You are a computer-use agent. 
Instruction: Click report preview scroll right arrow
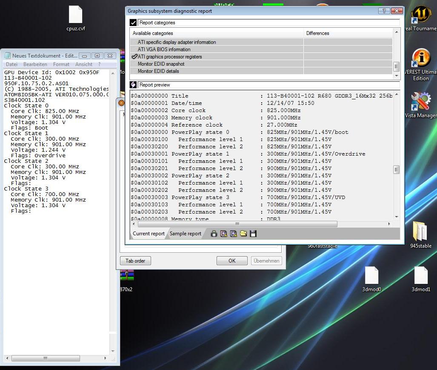click(x=389, y=224)
